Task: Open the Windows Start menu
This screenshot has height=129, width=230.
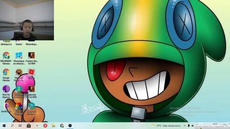Action: (x=4, y=126)
